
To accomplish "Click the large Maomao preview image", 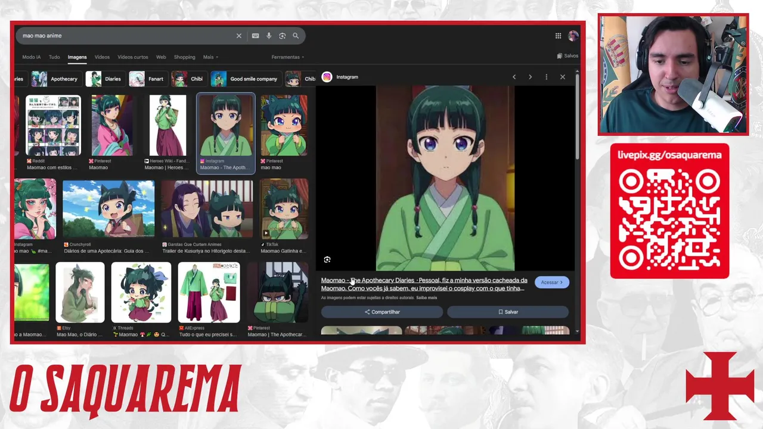I will (445, 178).
